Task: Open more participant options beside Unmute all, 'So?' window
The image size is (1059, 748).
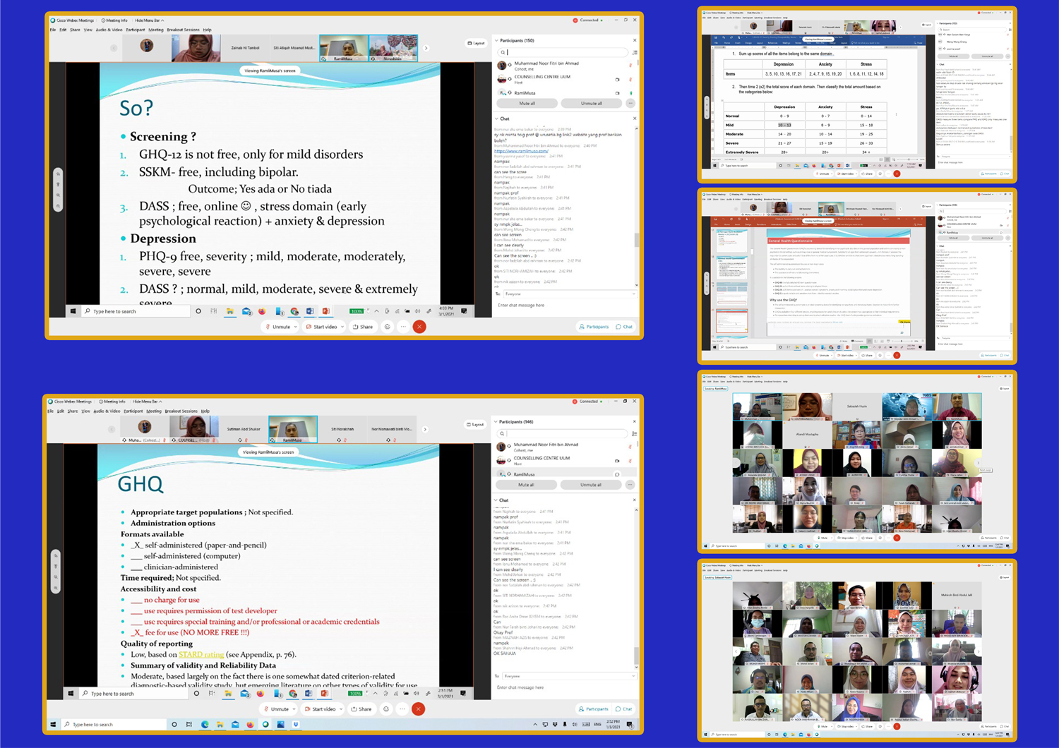Action: tap(630, 103)
